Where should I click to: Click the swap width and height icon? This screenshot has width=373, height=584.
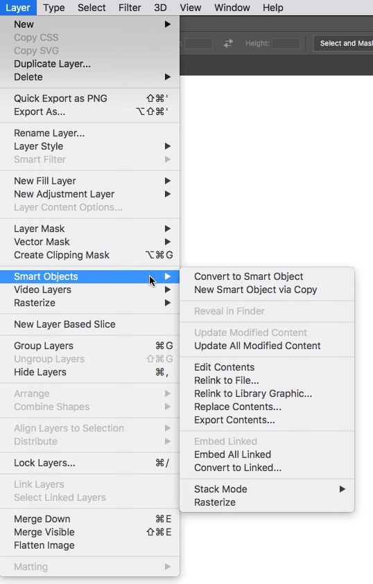(228, 43)
